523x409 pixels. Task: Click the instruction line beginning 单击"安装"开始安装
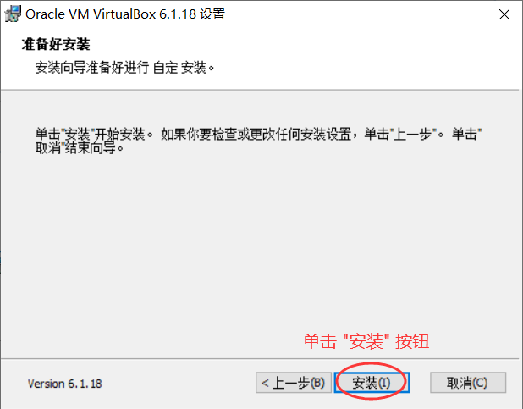tap(258, 134)
